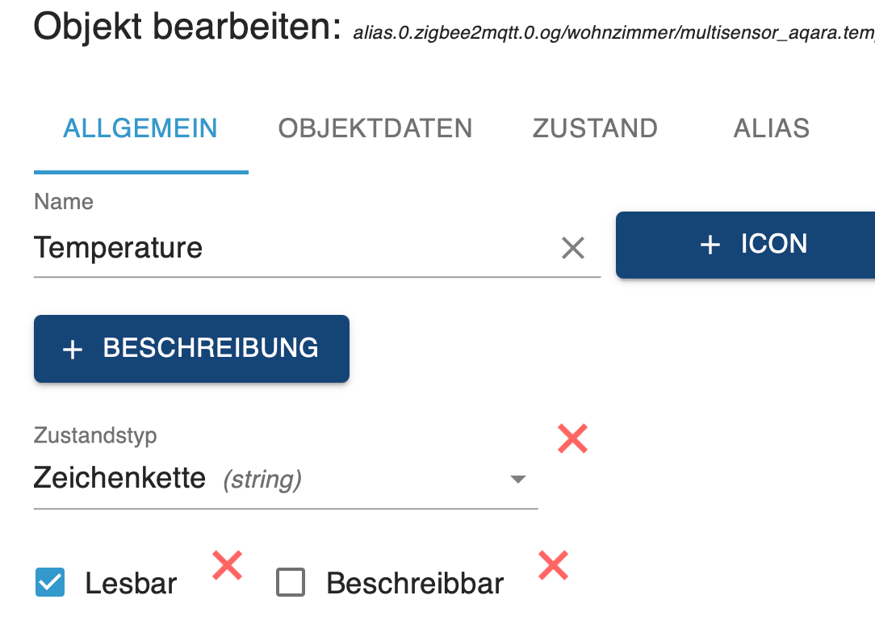The width and height of the screenshot is (875, 633).
Task: Open the ZUSTAND tab
Action: tap(595, 128)
